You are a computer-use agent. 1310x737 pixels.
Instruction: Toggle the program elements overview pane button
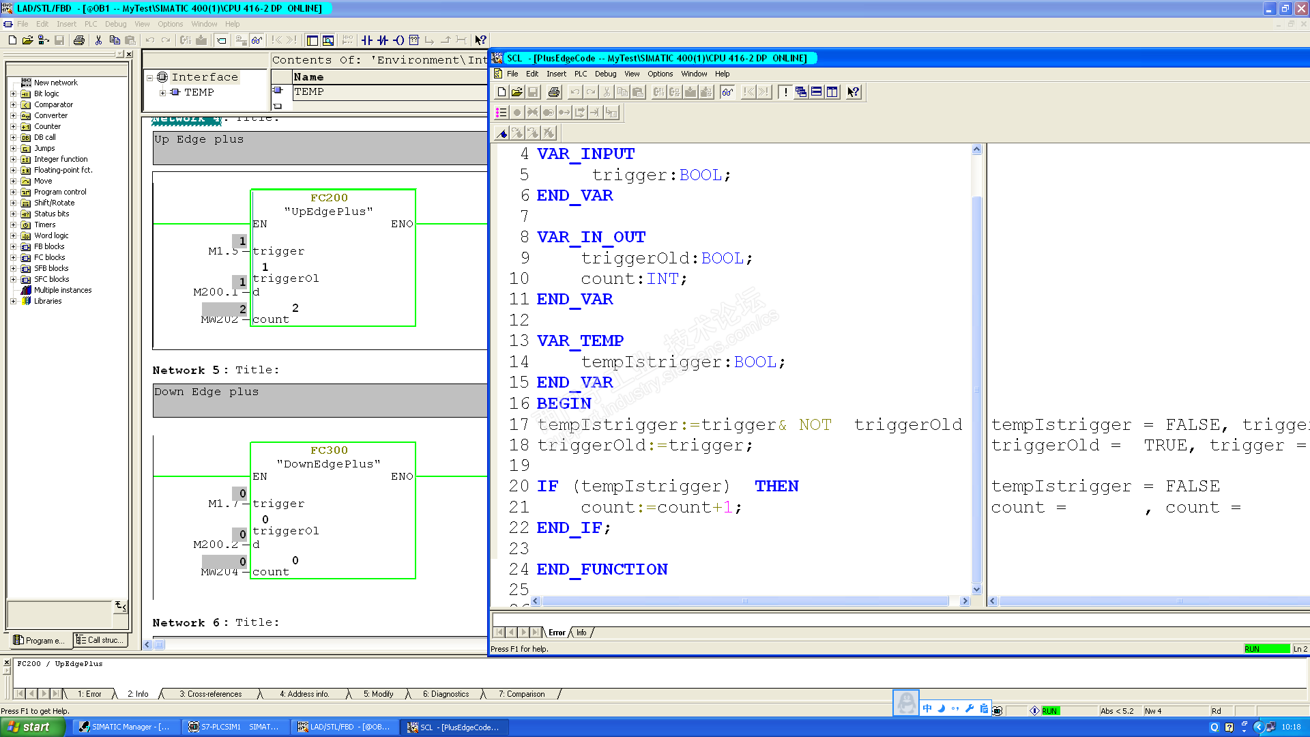[312, 40]
